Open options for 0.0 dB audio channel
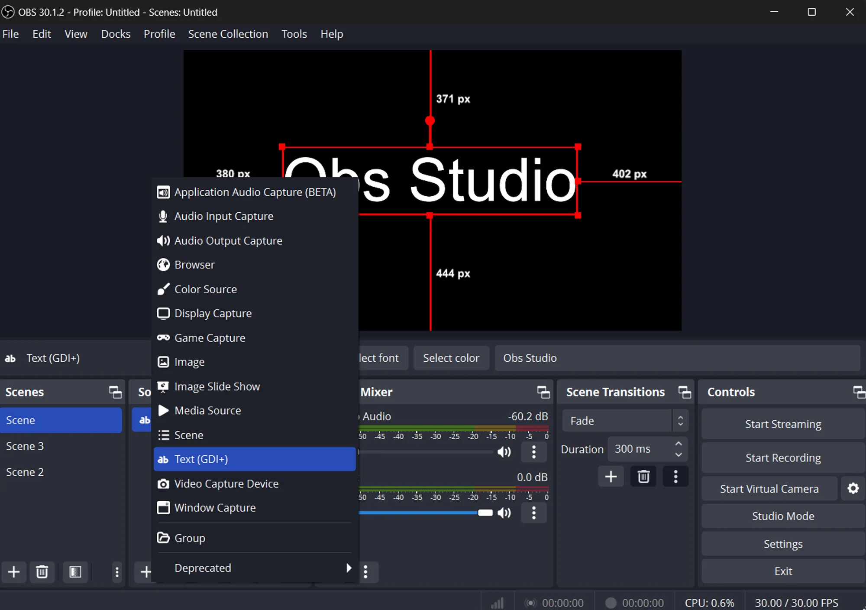Image resolution: width=866 pixels, height=610 pixels. [x=534, y=513]
